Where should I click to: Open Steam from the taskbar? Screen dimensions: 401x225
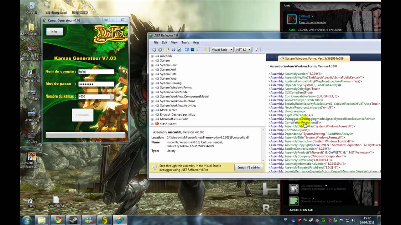coord(73,220)
